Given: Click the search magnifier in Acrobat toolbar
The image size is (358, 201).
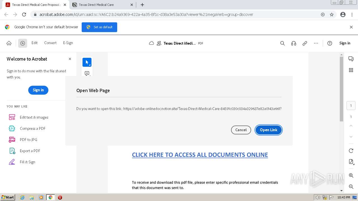Looking at the screenshot, I should pos(282,43).
